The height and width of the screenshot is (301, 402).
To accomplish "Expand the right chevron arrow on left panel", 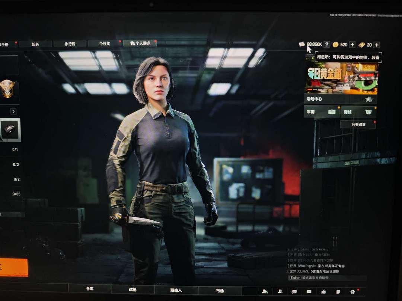I will [x=13, y=111].
